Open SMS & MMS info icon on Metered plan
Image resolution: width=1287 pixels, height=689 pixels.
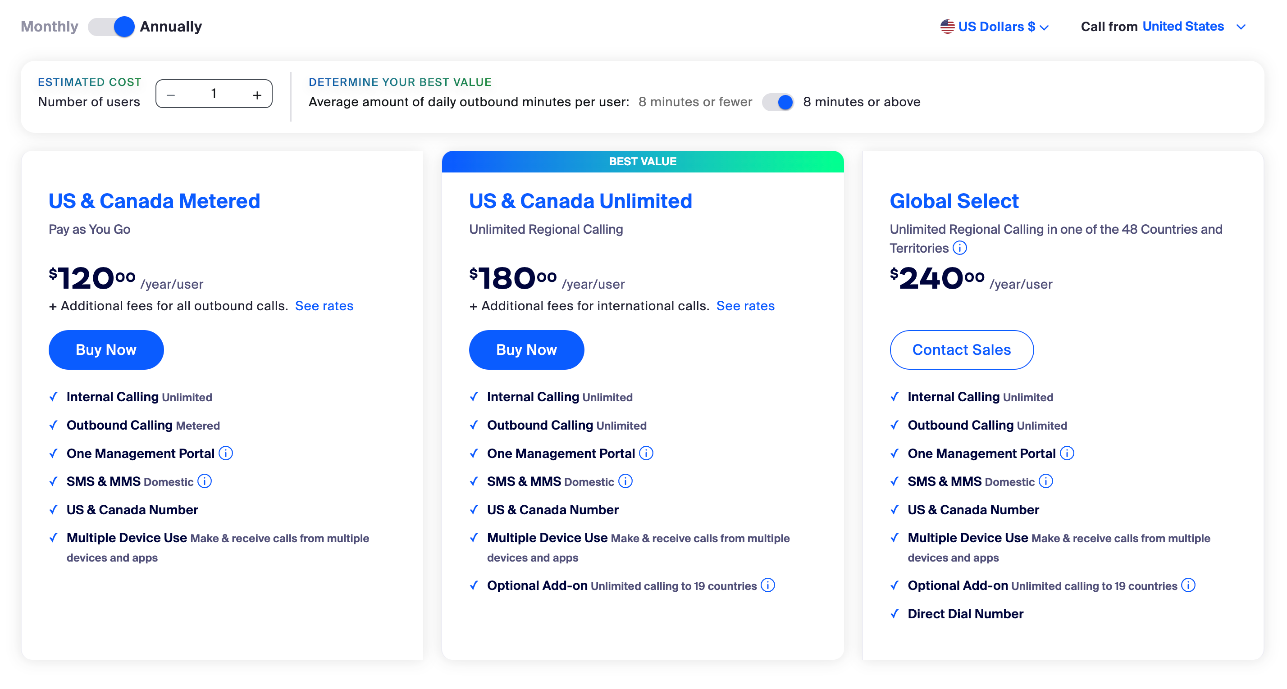click(204, 481)
